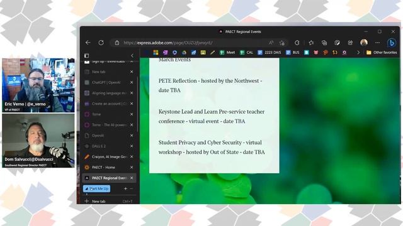Add this page to favorites with star-plus icon
Image resolution: width=403 pixels, height=226 pixels.
point(282,43)
